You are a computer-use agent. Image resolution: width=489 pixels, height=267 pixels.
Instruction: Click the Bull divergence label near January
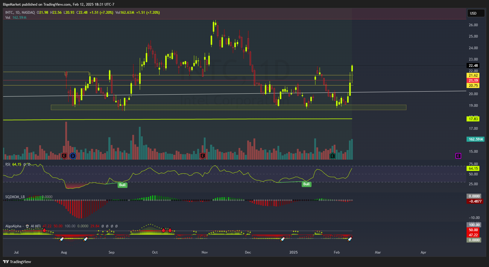(306, 184)
